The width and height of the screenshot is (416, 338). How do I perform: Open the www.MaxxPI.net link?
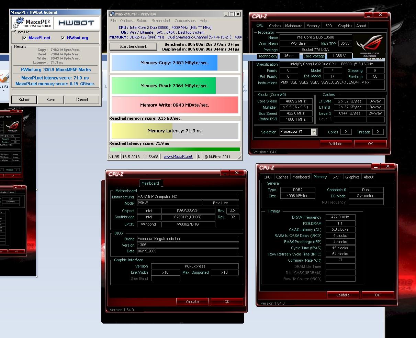(x=178, y=156)
